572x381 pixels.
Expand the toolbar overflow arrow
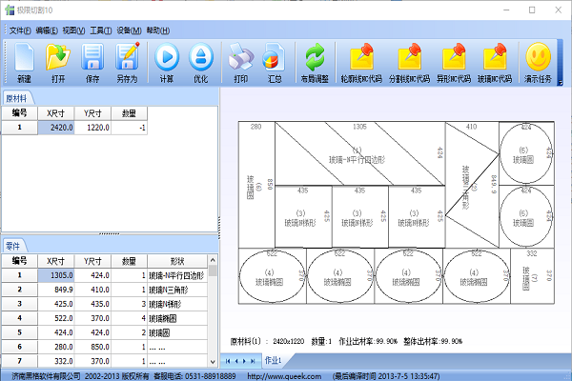pos(561,83)
